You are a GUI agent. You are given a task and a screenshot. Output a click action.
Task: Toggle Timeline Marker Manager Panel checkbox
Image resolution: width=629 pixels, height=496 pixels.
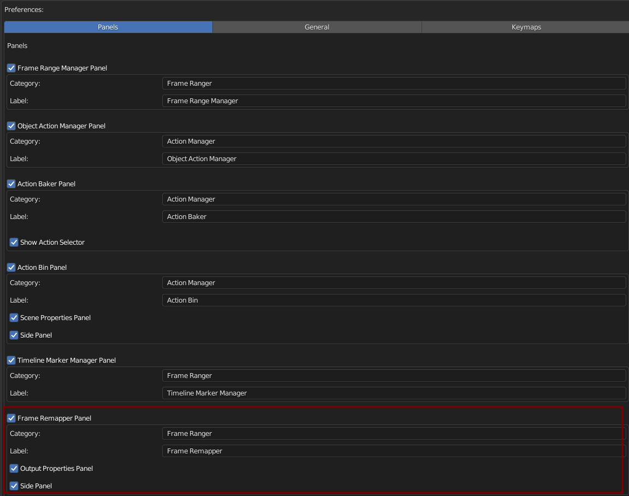[x=11, y=361]
